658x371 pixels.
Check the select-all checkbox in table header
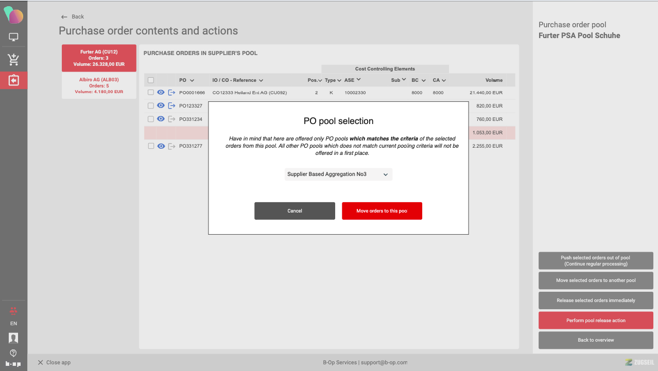click(151, 80)
